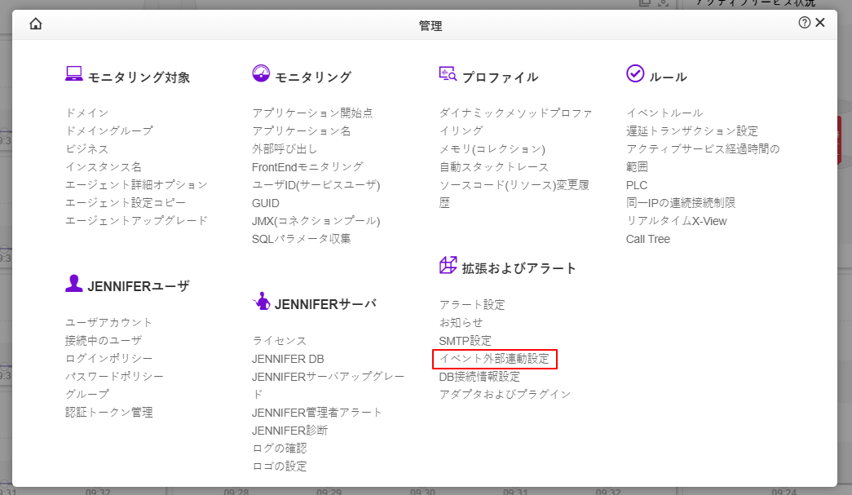The height and width of the screenshot is (495, 852).
Task: Click the プロファイル search monitor icon
Action: click(x=448, y=74)
